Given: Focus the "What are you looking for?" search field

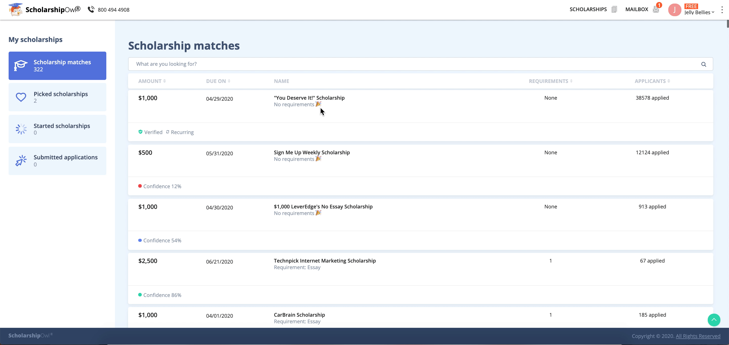Looking at the screenshot, I should coord(420,64).
